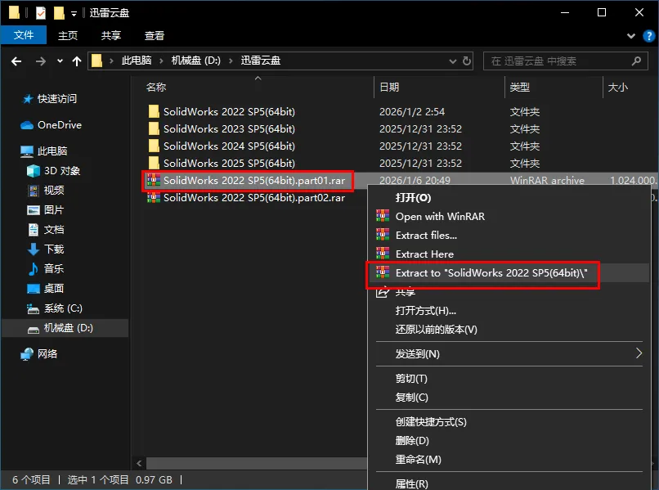Click the properties checkmark icon in title bar
The image size is (659, 490).
(x=41, y=13)
